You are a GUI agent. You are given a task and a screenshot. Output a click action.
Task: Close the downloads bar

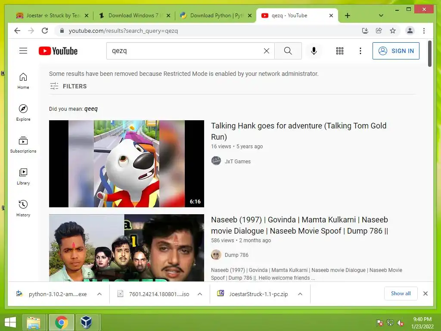coord(425,294)
